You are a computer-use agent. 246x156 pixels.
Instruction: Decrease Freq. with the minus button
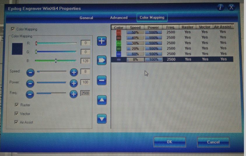click(30, 94)
